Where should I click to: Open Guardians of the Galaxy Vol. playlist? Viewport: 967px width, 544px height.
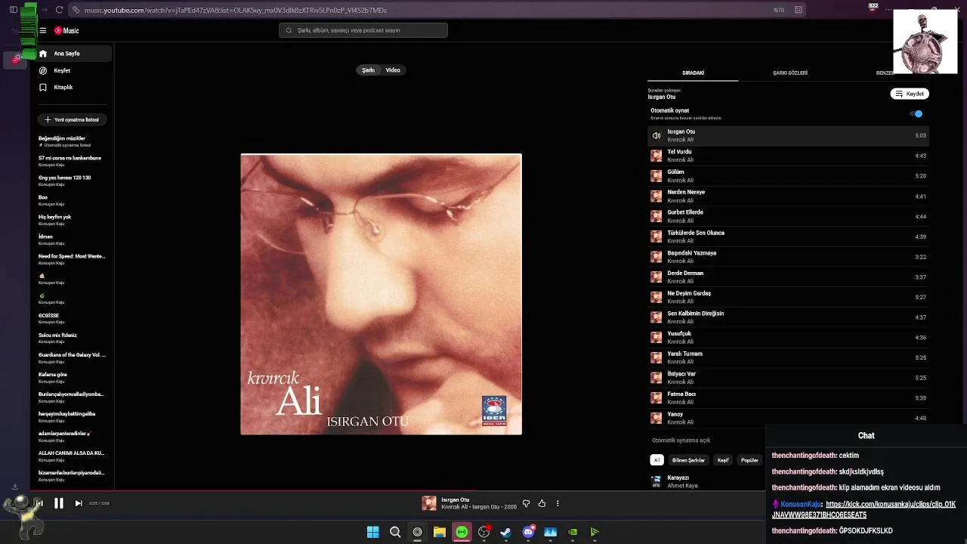point(72,357)
